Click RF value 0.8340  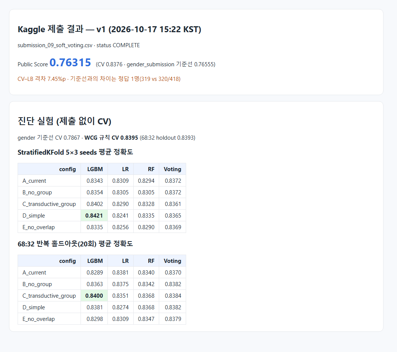pyautogui.click(x=146, y=273)
